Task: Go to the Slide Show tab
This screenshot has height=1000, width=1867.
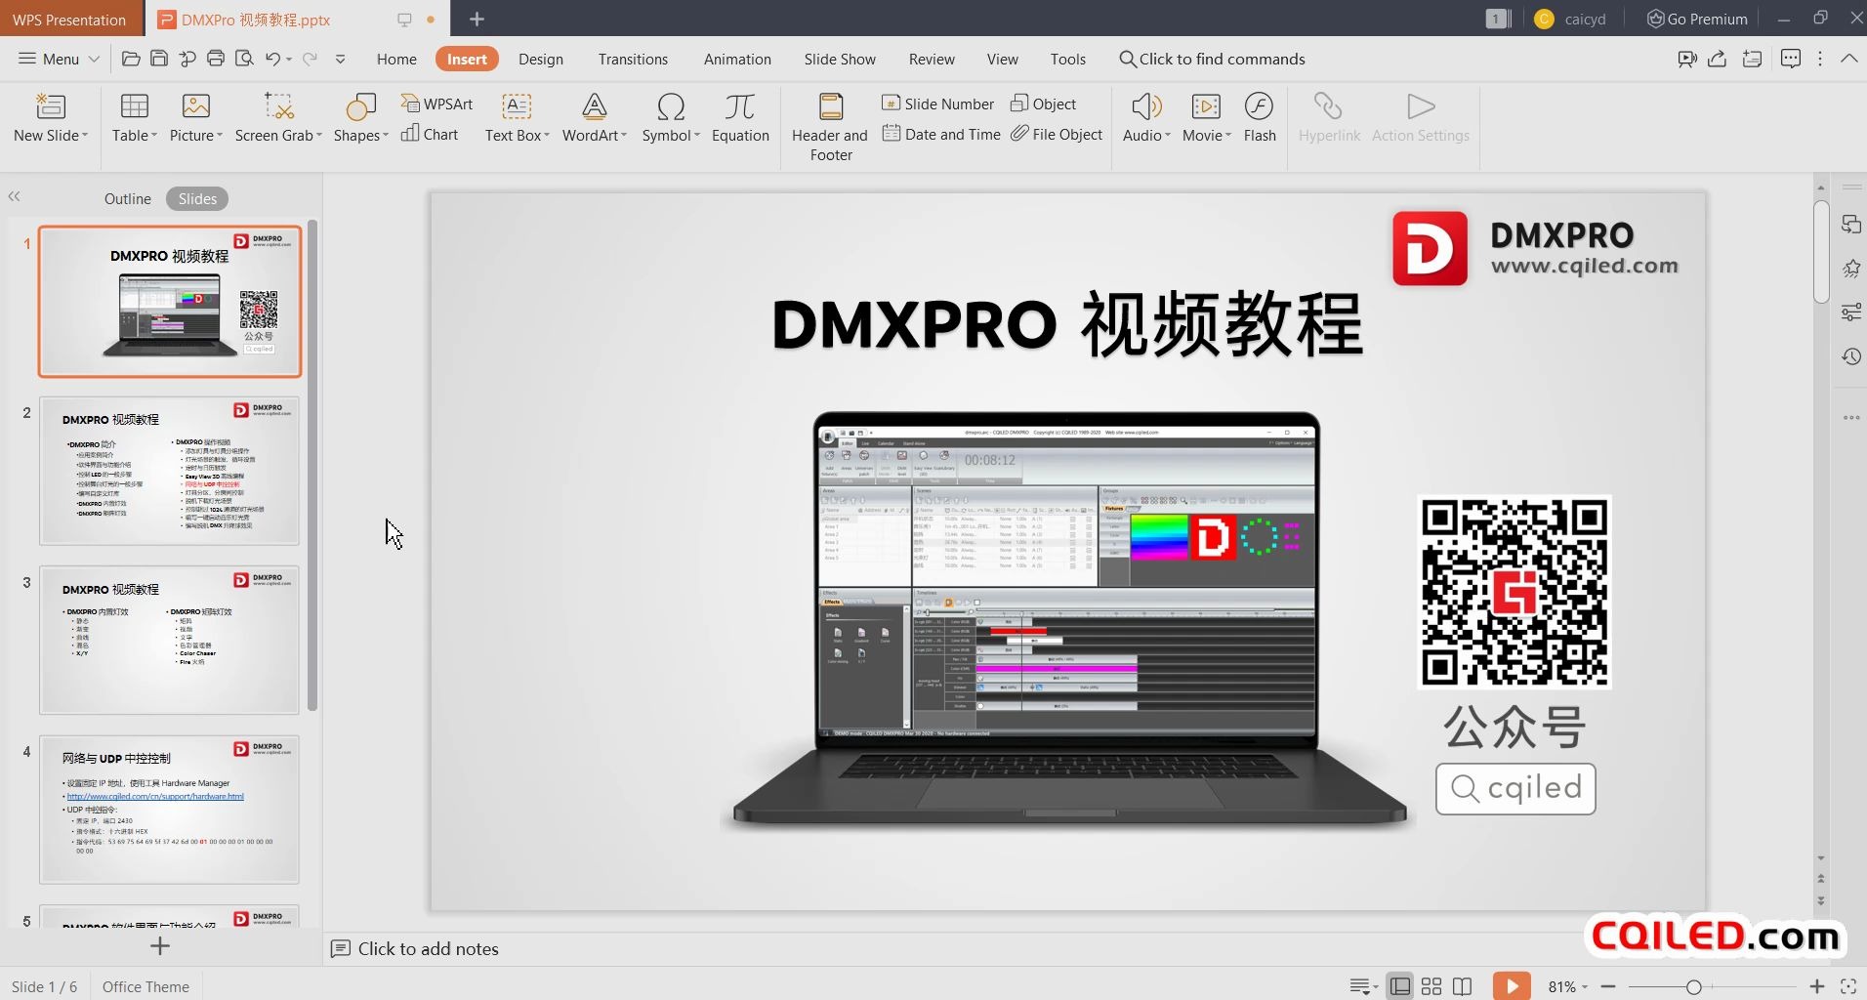Action: click(x=840, y=59)
